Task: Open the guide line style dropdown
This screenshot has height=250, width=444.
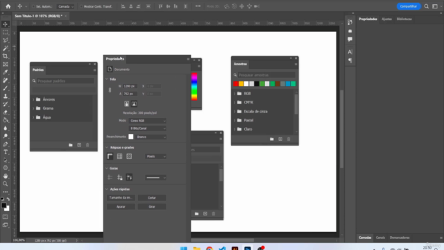Action: coord(155,178)
